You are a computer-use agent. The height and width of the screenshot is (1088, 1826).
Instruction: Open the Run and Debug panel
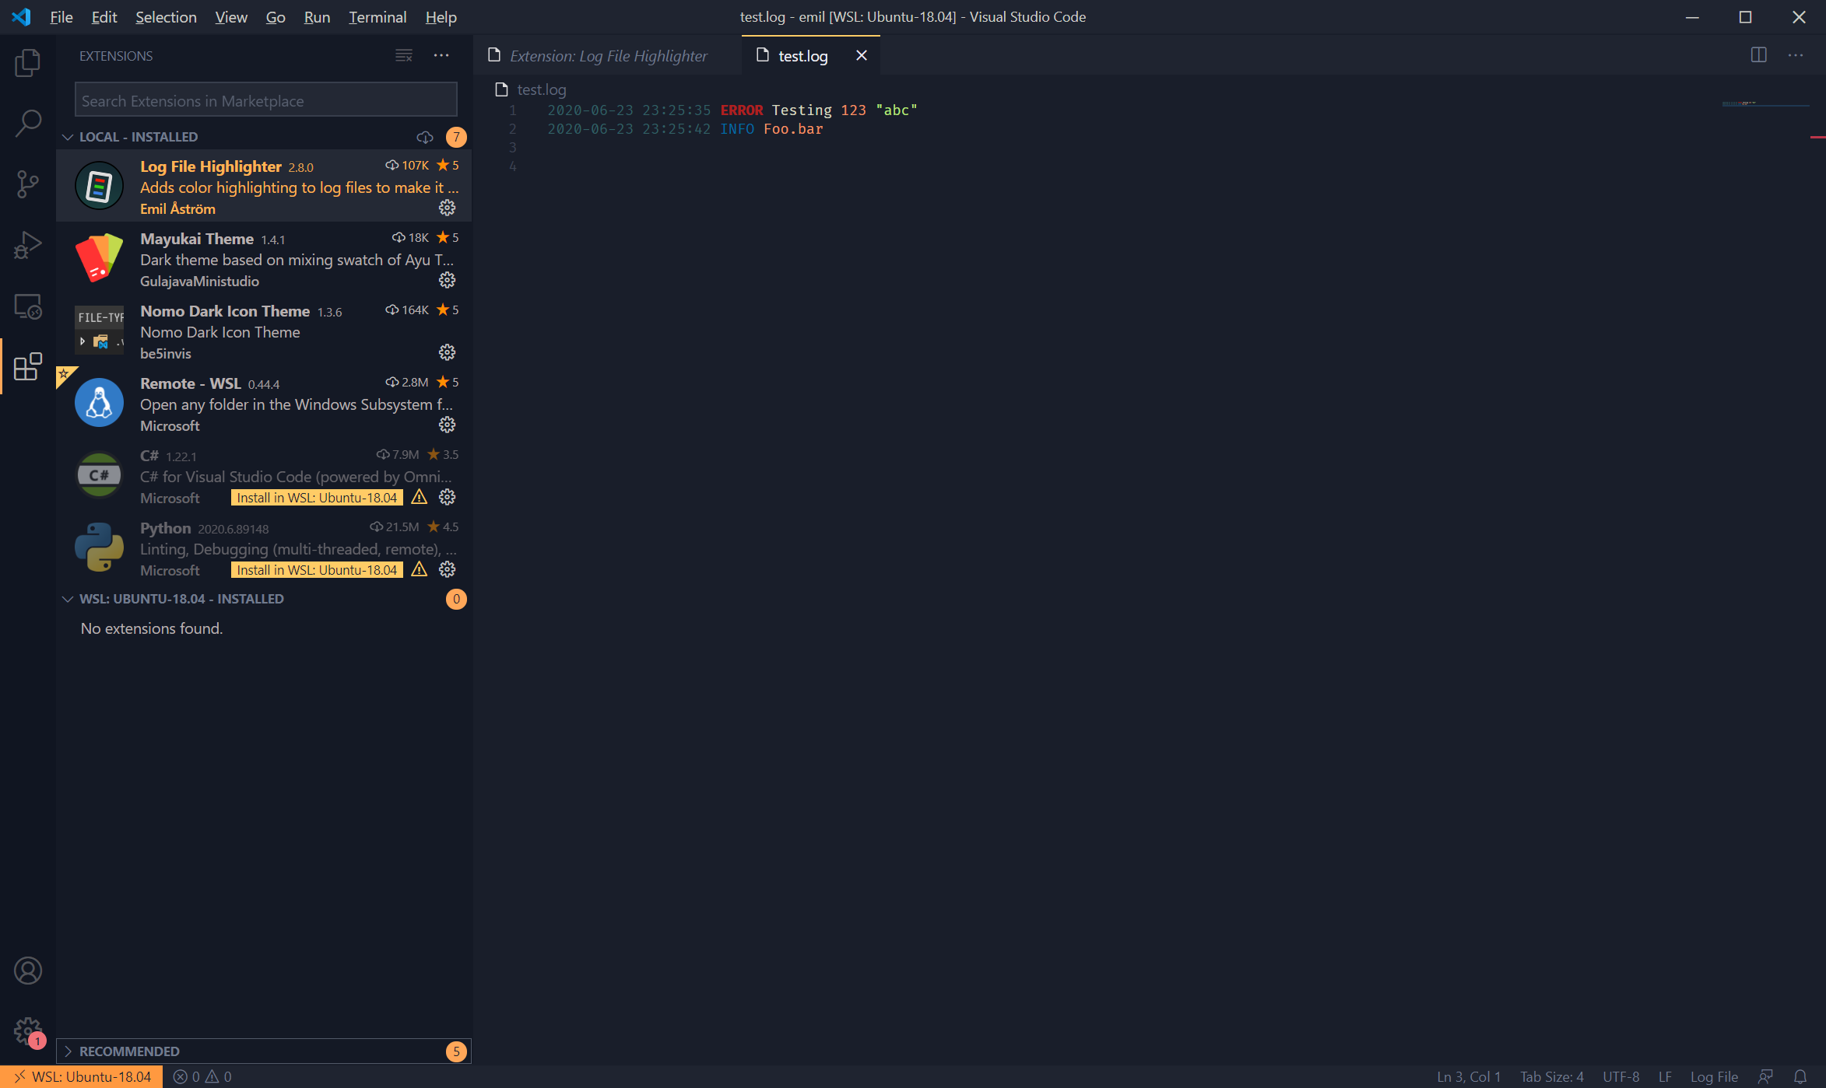(x=27, y=245)
